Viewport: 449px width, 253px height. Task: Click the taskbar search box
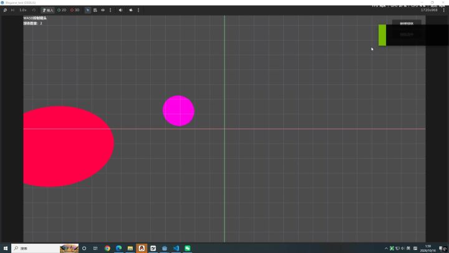coord(45,248)
